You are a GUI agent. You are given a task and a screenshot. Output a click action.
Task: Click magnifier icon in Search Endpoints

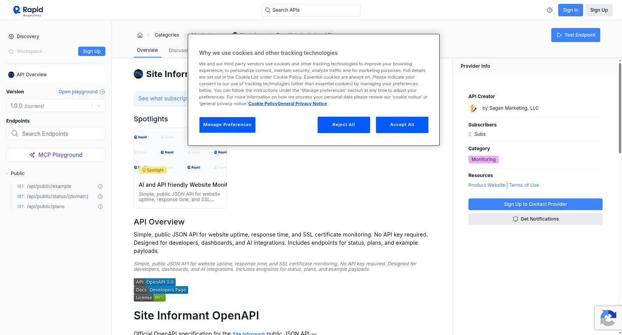15,133
